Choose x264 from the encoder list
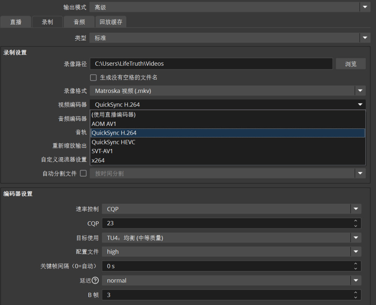 98,160
